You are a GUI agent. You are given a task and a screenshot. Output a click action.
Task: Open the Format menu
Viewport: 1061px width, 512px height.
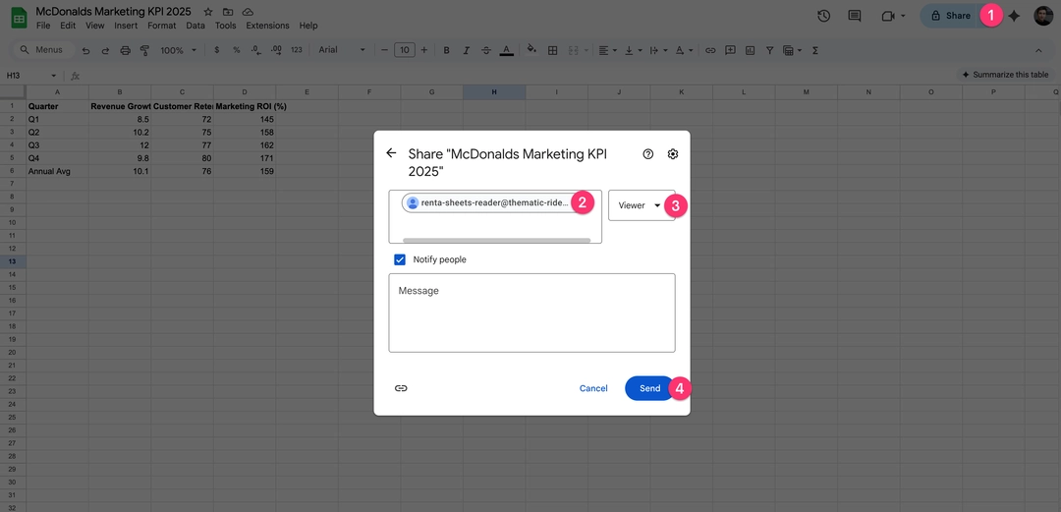click(x=161, y=26)
